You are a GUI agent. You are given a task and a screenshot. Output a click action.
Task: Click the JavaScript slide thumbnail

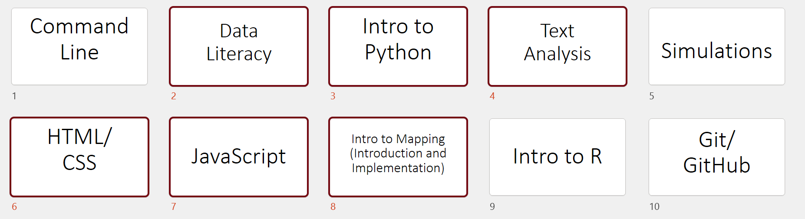point(239,157)
